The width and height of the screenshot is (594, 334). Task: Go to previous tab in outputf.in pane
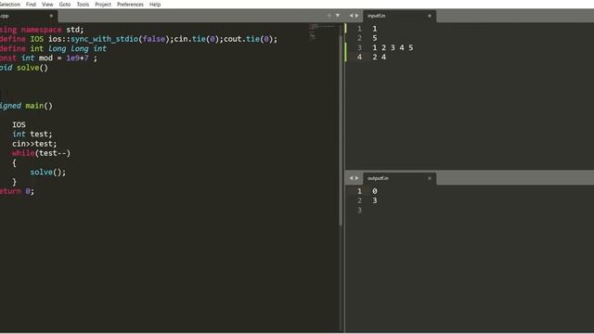(351, 178)
